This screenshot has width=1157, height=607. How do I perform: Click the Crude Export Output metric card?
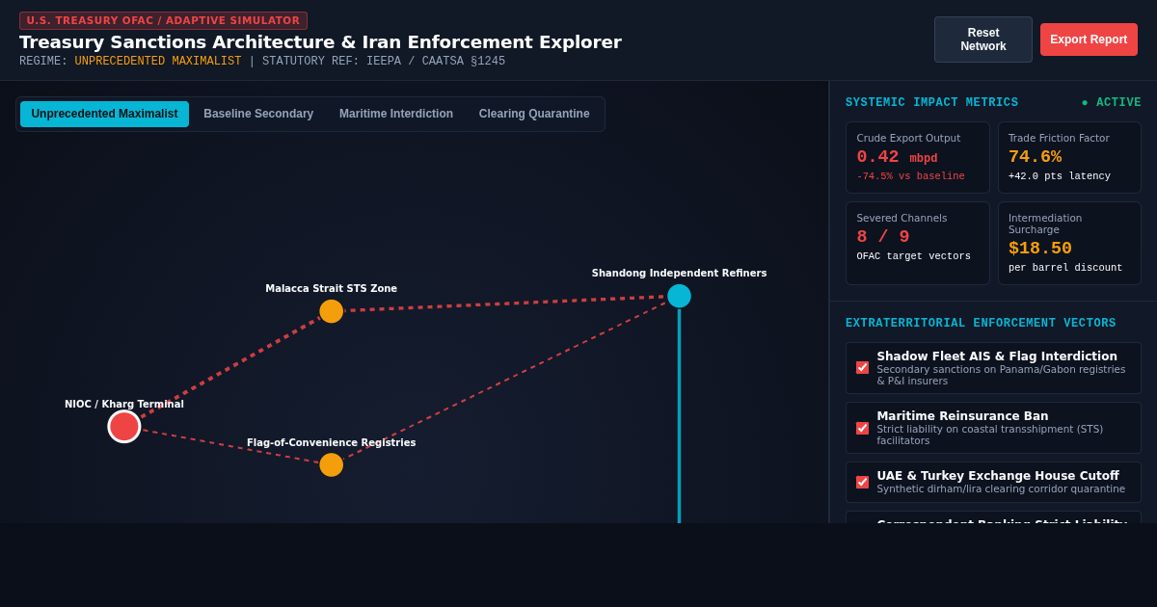918,158
